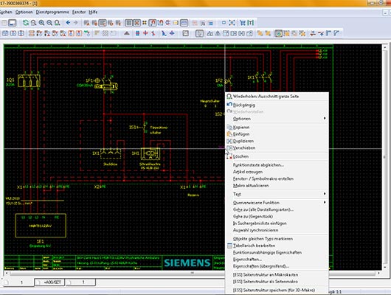
Task: Open Eigenschaften (übergreifend) entry
Action: point(277,266)
